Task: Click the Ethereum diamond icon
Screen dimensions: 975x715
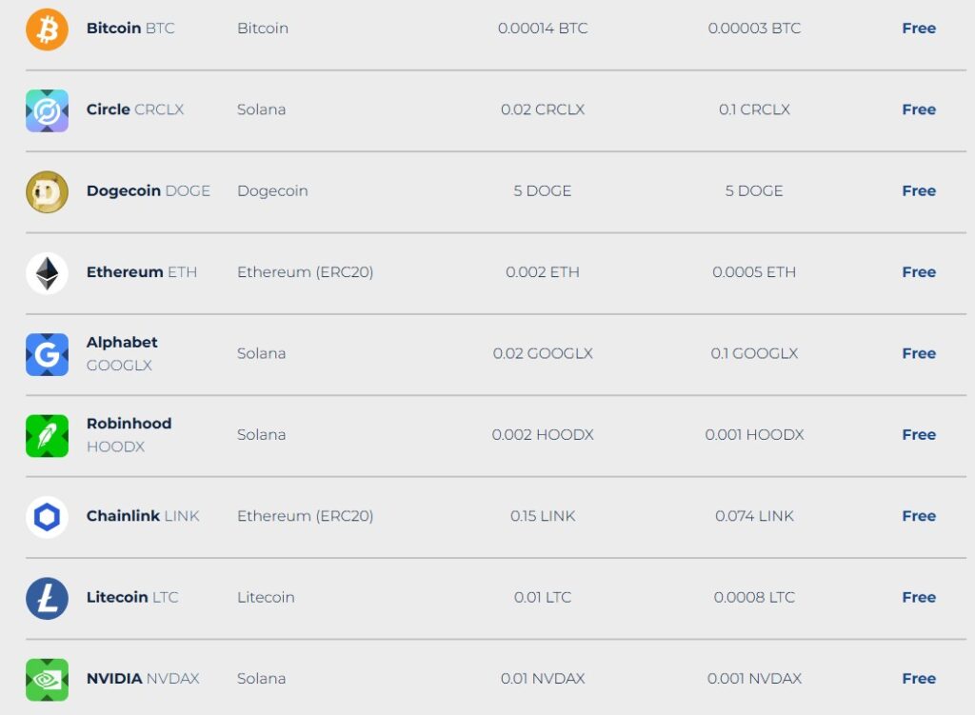Action: click(46, 271)
